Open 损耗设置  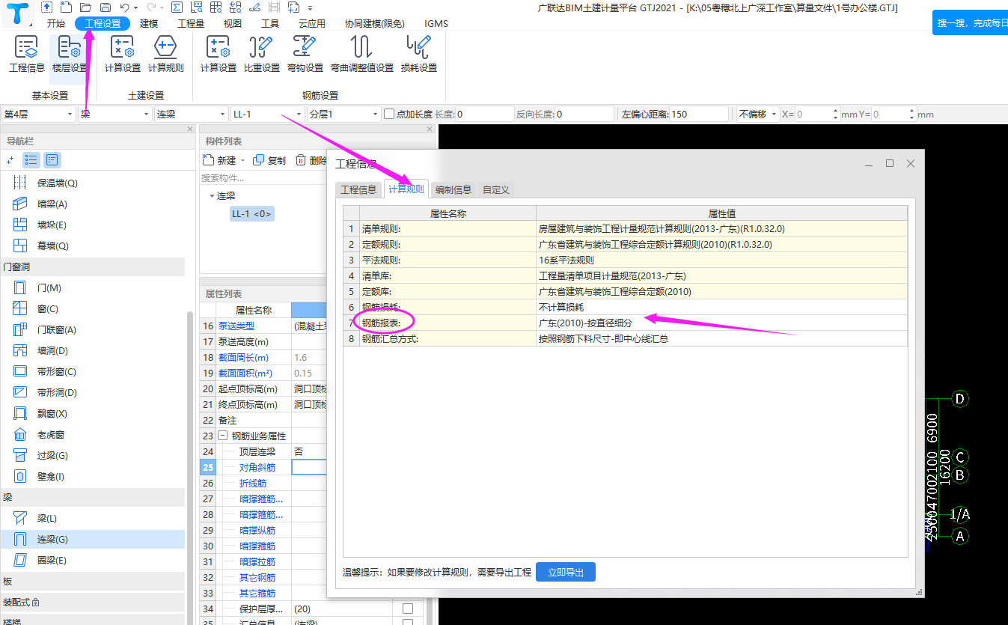pyautogui.click(x=419, y=54)
